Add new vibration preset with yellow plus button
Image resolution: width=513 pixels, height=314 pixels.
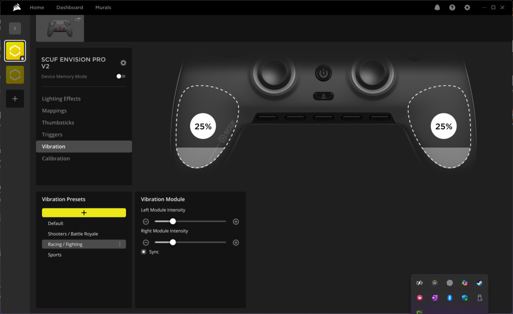click(x=84, y=213)
